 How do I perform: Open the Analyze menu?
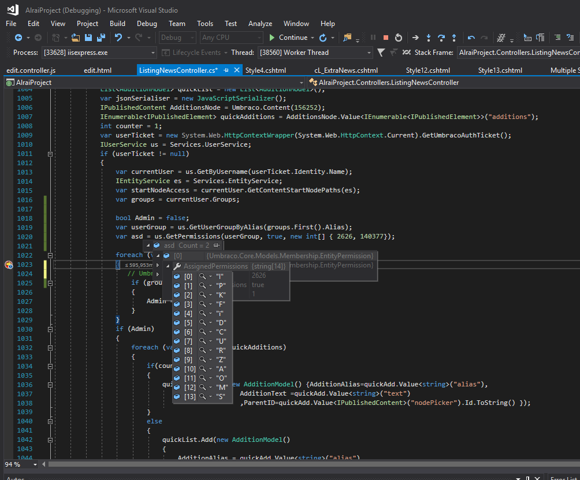click(260, 24)
